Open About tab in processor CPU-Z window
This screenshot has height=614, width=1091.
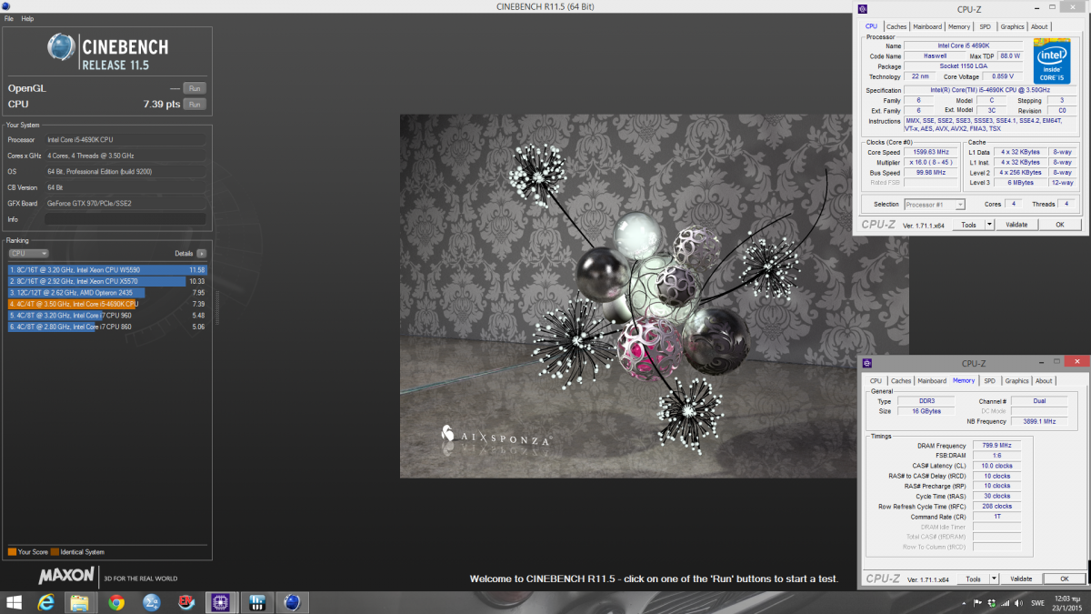coord(1039,26)
